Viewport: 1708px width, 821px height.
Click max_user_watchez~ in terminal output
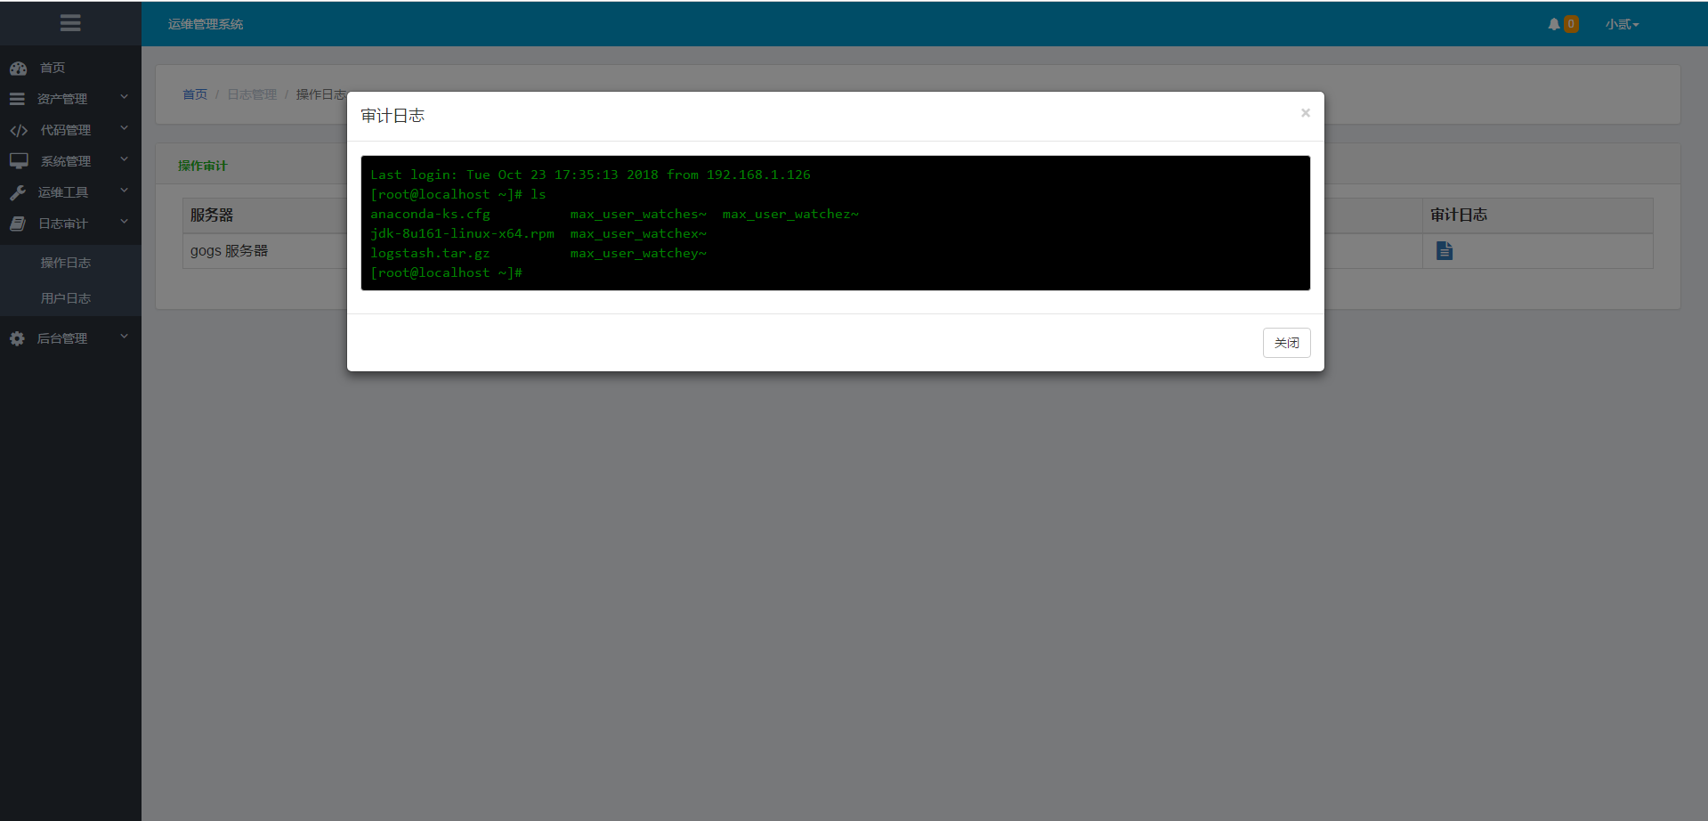[790, 214]
